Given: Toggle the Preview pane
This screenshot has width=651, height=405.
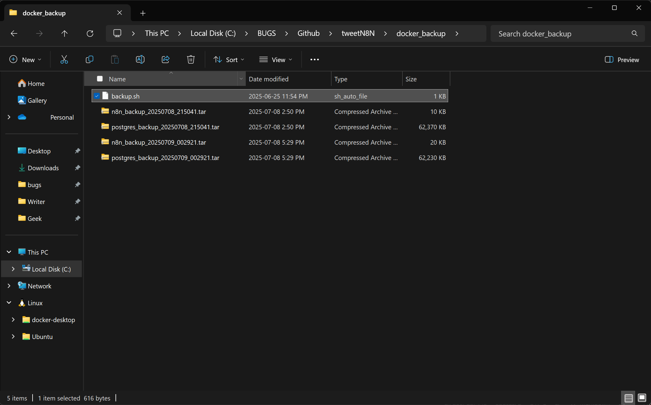Looking at the screenshot, I should (x=622, y=60).
